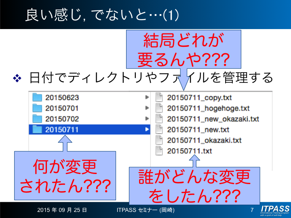Select file name 20150711_new.txt
This screenshot has height=218, width=291.
198,130
